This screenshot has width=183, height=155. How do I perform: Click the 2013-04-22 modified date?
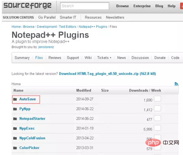tap(85, 138)
